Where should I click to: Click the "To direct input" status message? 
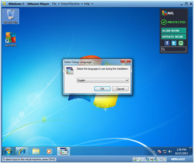[x=29, y=159]
